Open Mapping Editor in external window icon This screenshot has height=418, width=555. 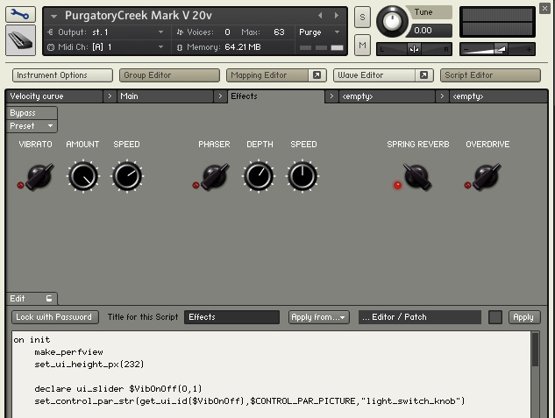pos(317,75)
